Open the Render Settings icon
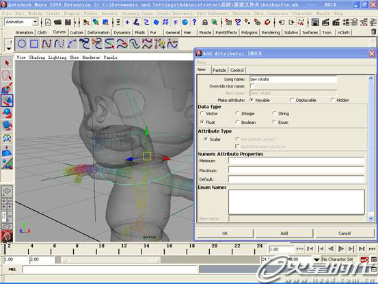Image resolution: width=378 pixels, height=284 pixels. pyautogui.click(x=346, y=23)
